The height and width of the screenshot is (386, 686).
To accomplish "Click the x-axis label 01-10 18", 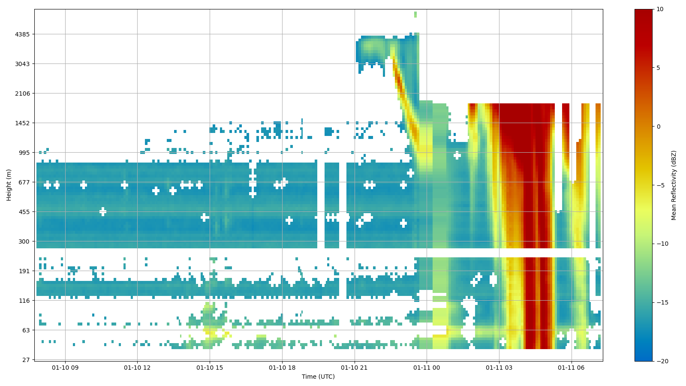I will click(282, 368).
